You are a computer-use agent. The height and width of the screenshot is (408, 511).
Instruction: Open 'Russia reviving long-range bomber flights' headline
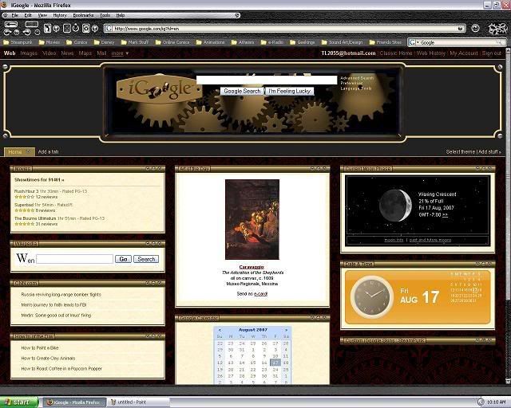(x=61, y=295)
